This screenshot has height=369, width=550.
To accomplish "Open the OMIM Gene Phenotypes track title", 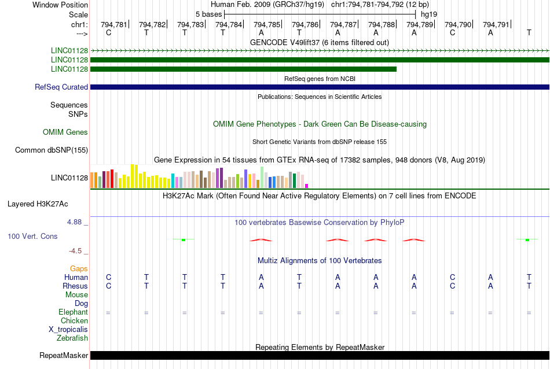I will click(320, 124).
